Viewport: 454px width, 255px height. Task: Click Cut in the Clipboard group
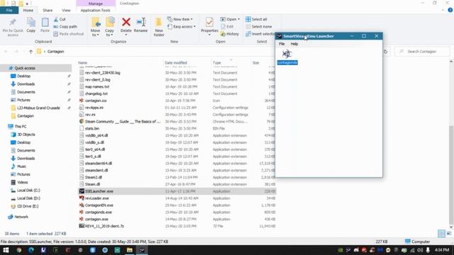click(x=60, y=19)
